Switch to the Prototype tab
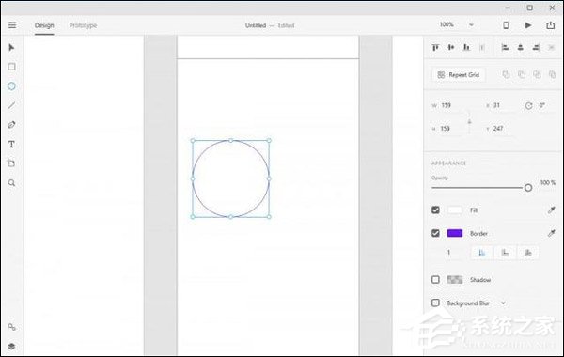 point(83,25)
